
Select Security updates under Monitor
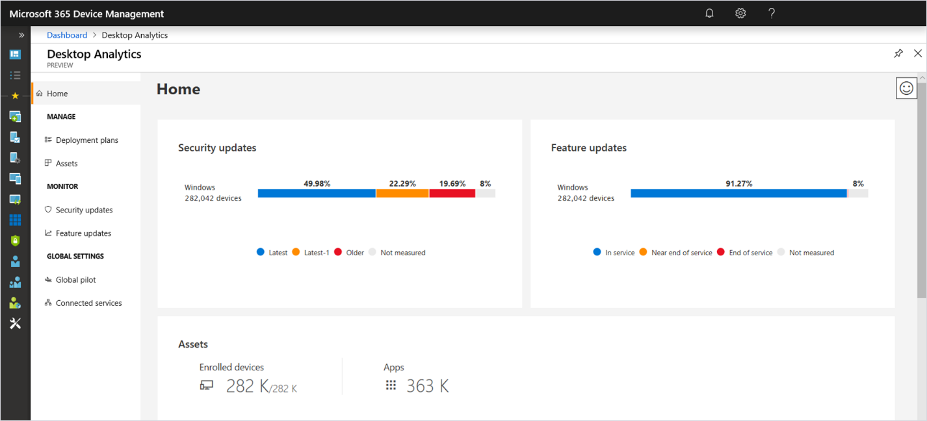click(x=84, y=210)
